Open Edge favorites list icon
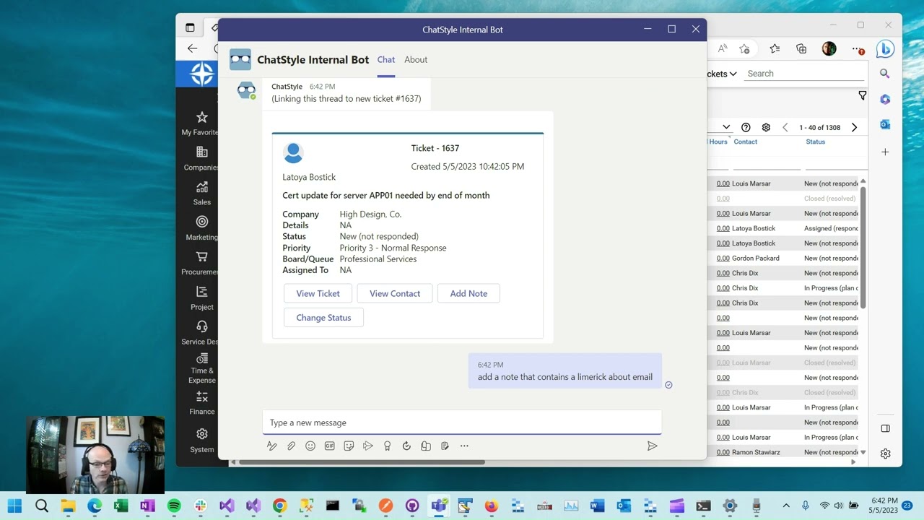This screenshot has height=520, width=924. [775, 48]
